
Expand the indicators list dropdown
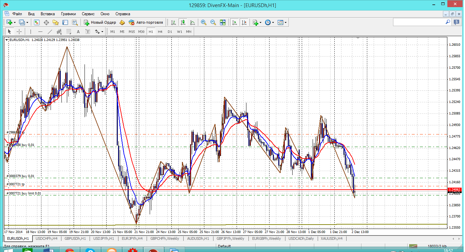(260, 22)
